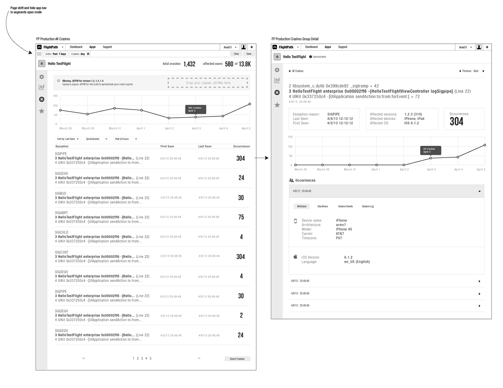Click help icon next to Missing .dSYM
The image size is (503, 388).
coord(58,81)
